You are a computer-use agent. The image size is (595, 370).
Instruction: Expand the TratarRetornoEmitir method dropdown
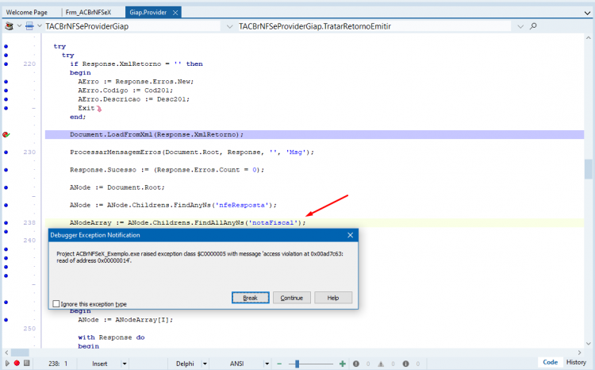[x=520, y=26]
